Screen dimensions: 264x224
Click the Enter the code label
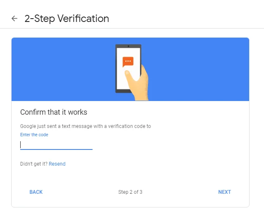click(34, 135)
